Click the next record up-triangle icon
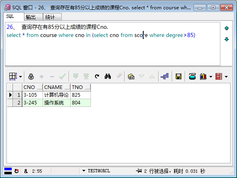The height and width of the screenshot is (178, 237). pos(152,76)
